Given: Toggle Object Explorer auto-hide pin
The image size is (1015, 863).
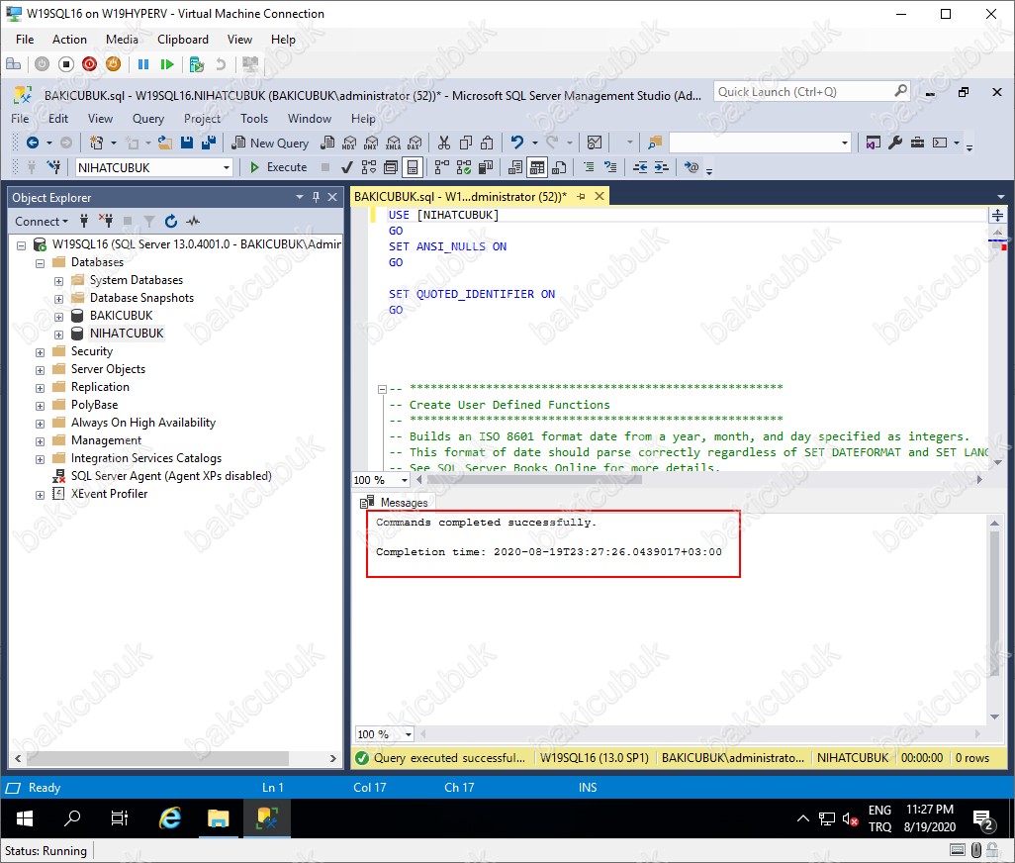Looking at the screenshot, I should [317, 198].
